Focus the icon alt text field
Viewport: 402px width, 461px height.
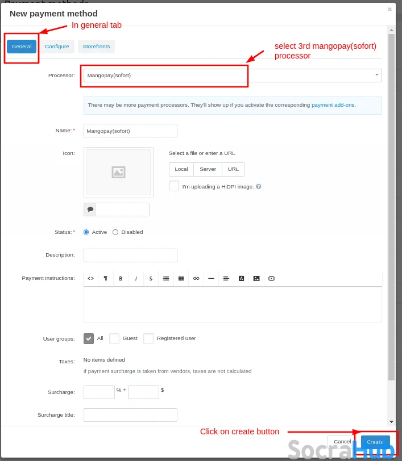[x=122, y=209]
